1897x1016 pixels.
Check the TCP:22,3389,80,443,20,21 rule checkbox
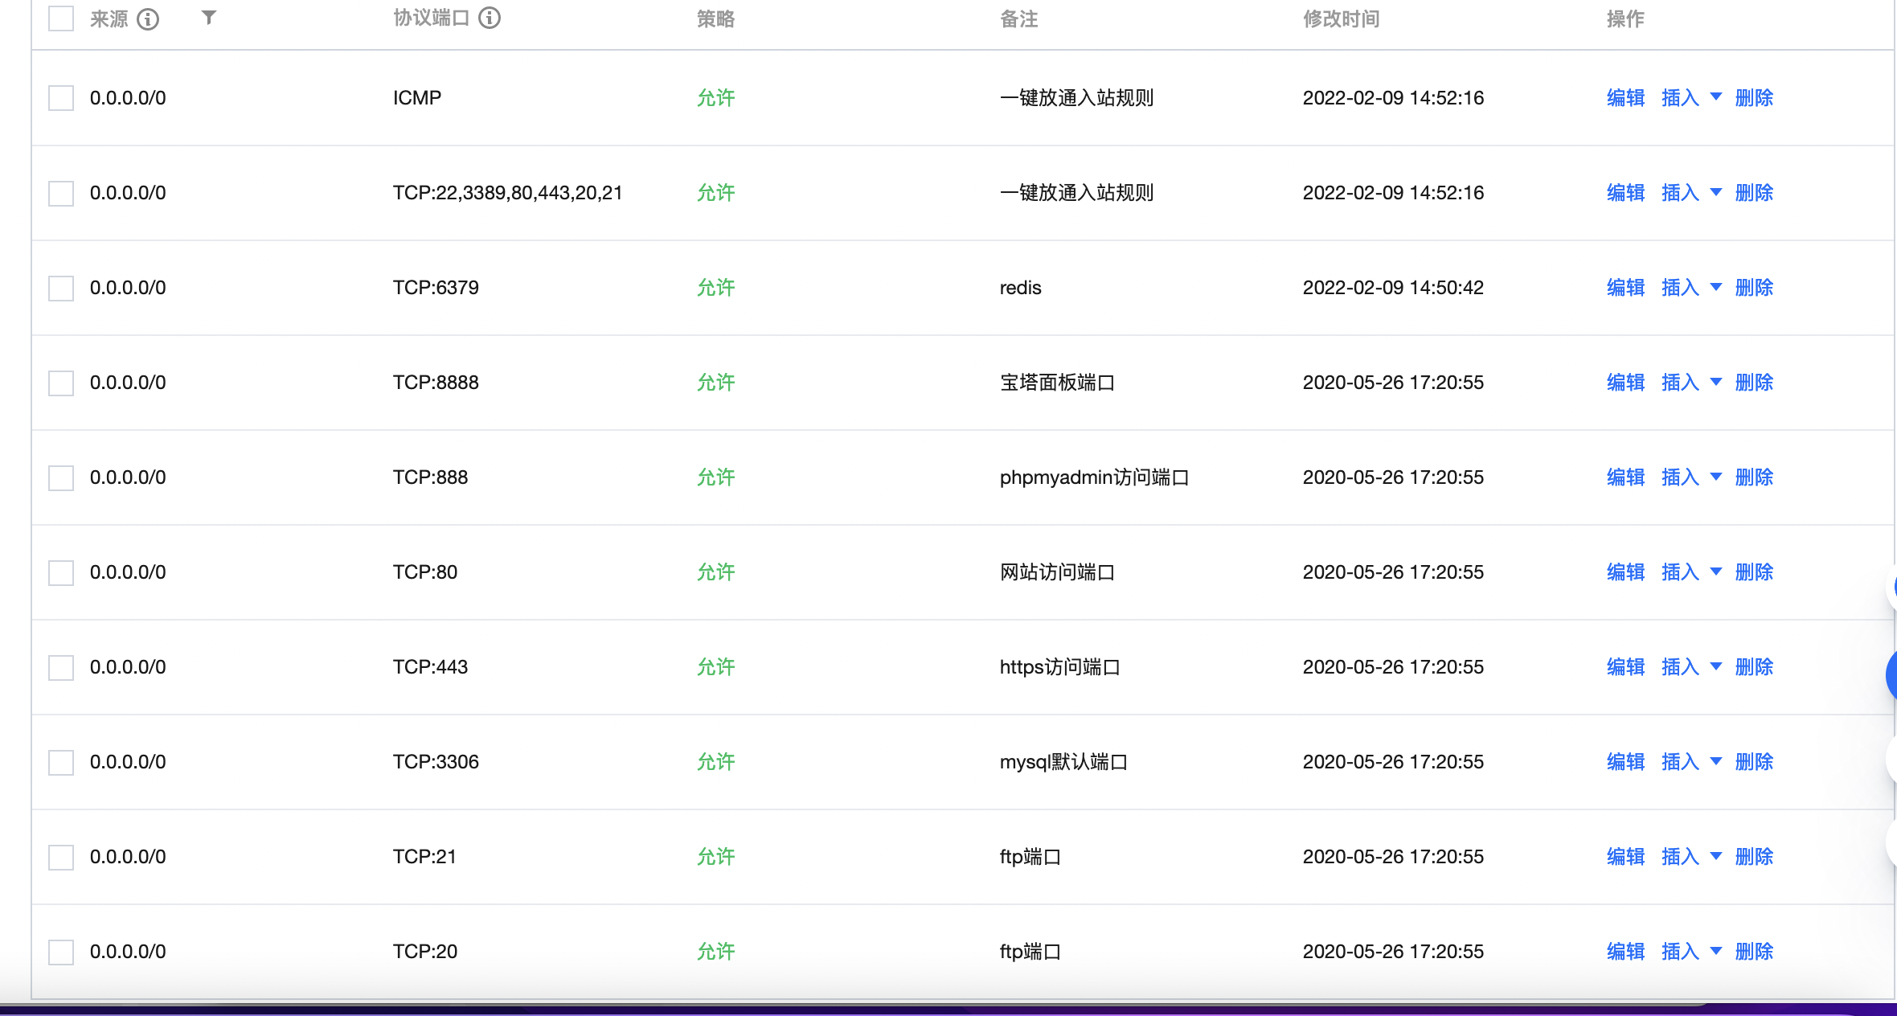pos(61,193)
